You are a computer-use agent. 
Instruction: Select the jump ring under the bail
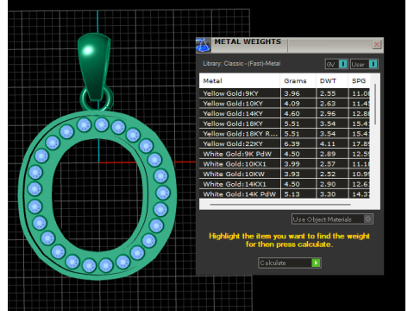coord(97,99)
